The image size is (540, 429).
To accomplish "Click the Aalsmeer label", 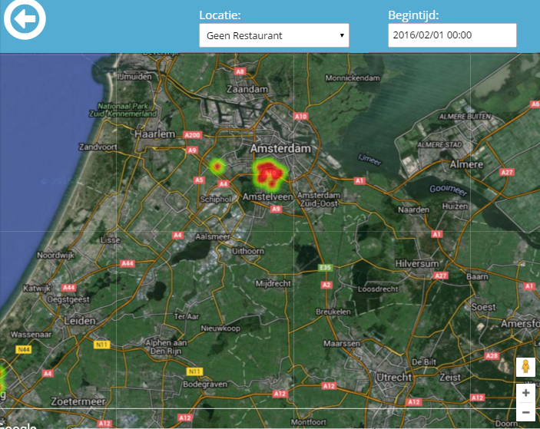I will tap(213, 236).
